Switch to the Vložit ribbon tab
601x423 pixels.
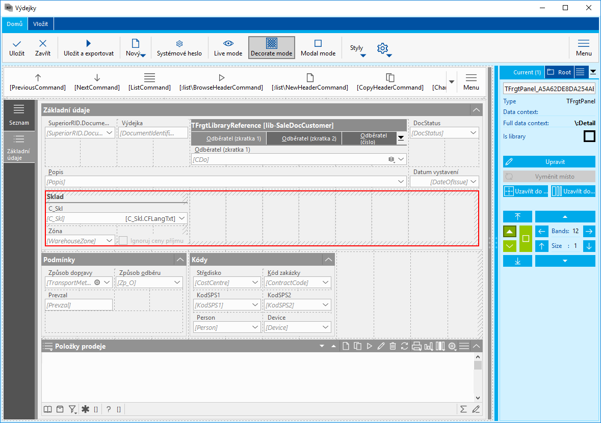pos(41,24)
